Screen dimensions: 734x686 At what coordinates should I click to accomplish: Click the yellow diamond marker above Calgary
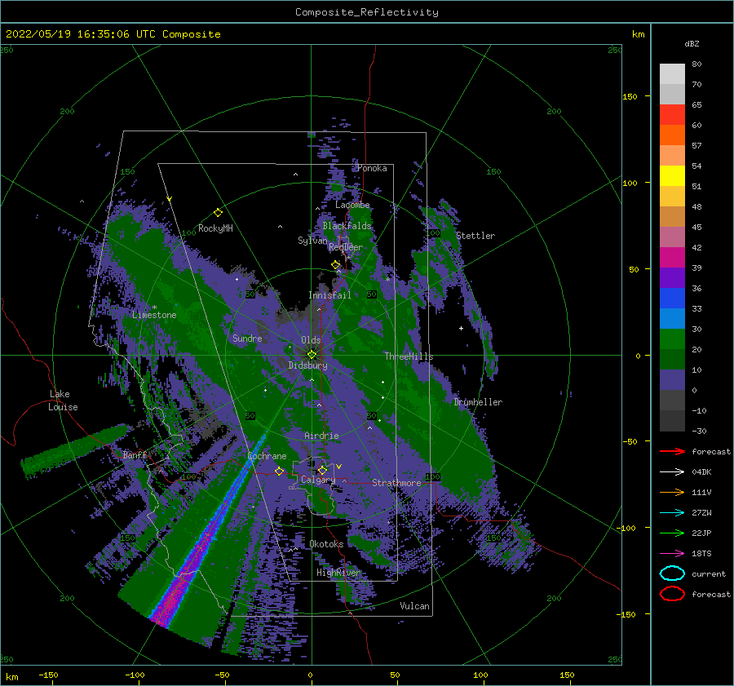coord(322,470)
